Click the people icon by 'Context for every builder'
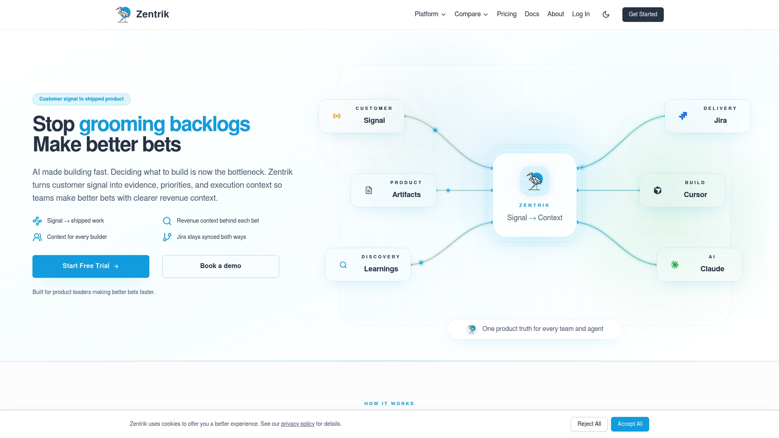Viewport: 779px width, 438px height. [x=37, y=237]
